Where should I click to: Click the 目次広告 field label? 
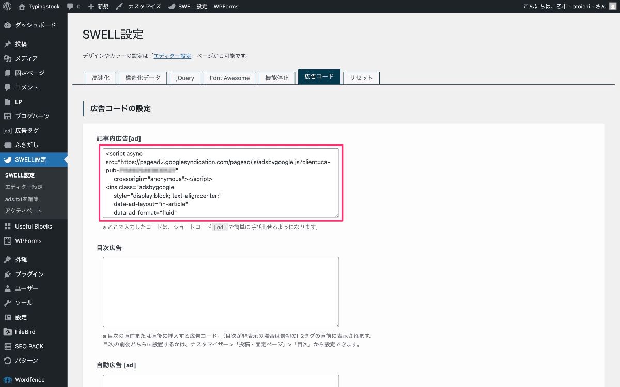109,248
